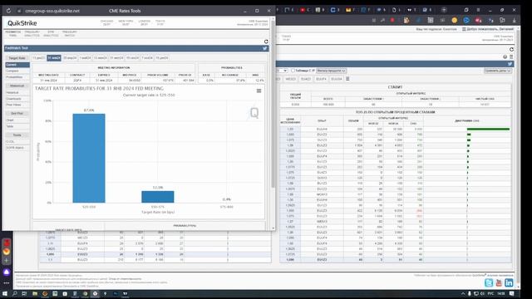Click the blue play extension icon in browser toolbar

466,20
